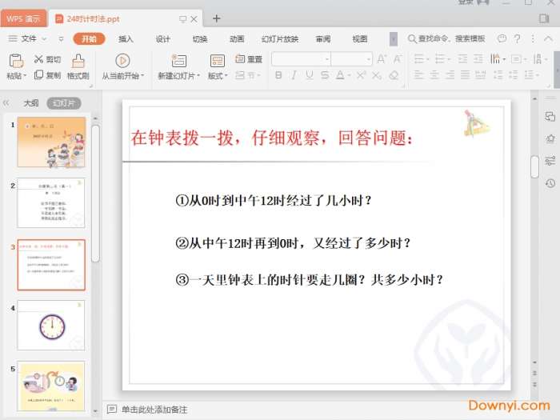The height and width of the screenshot is (420, 560).
Task: Select slide 5 thumbnail
Action: [x=51, y=386]
